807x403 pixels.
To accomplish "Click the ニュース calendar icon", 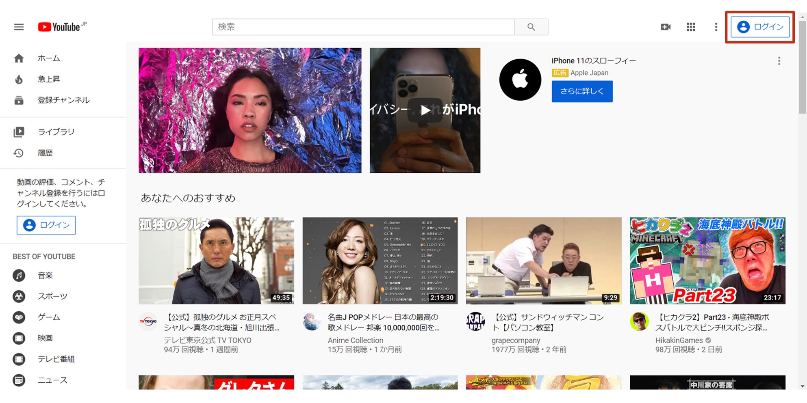I will click(x=19, y=380).
